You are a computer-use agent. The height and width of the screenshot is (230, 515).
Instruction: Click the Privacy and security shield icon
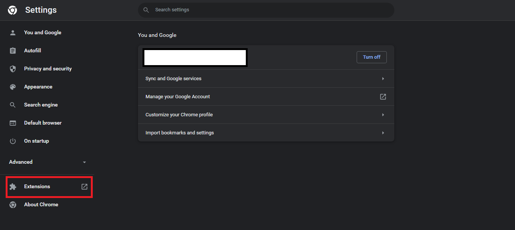[13, 69]
